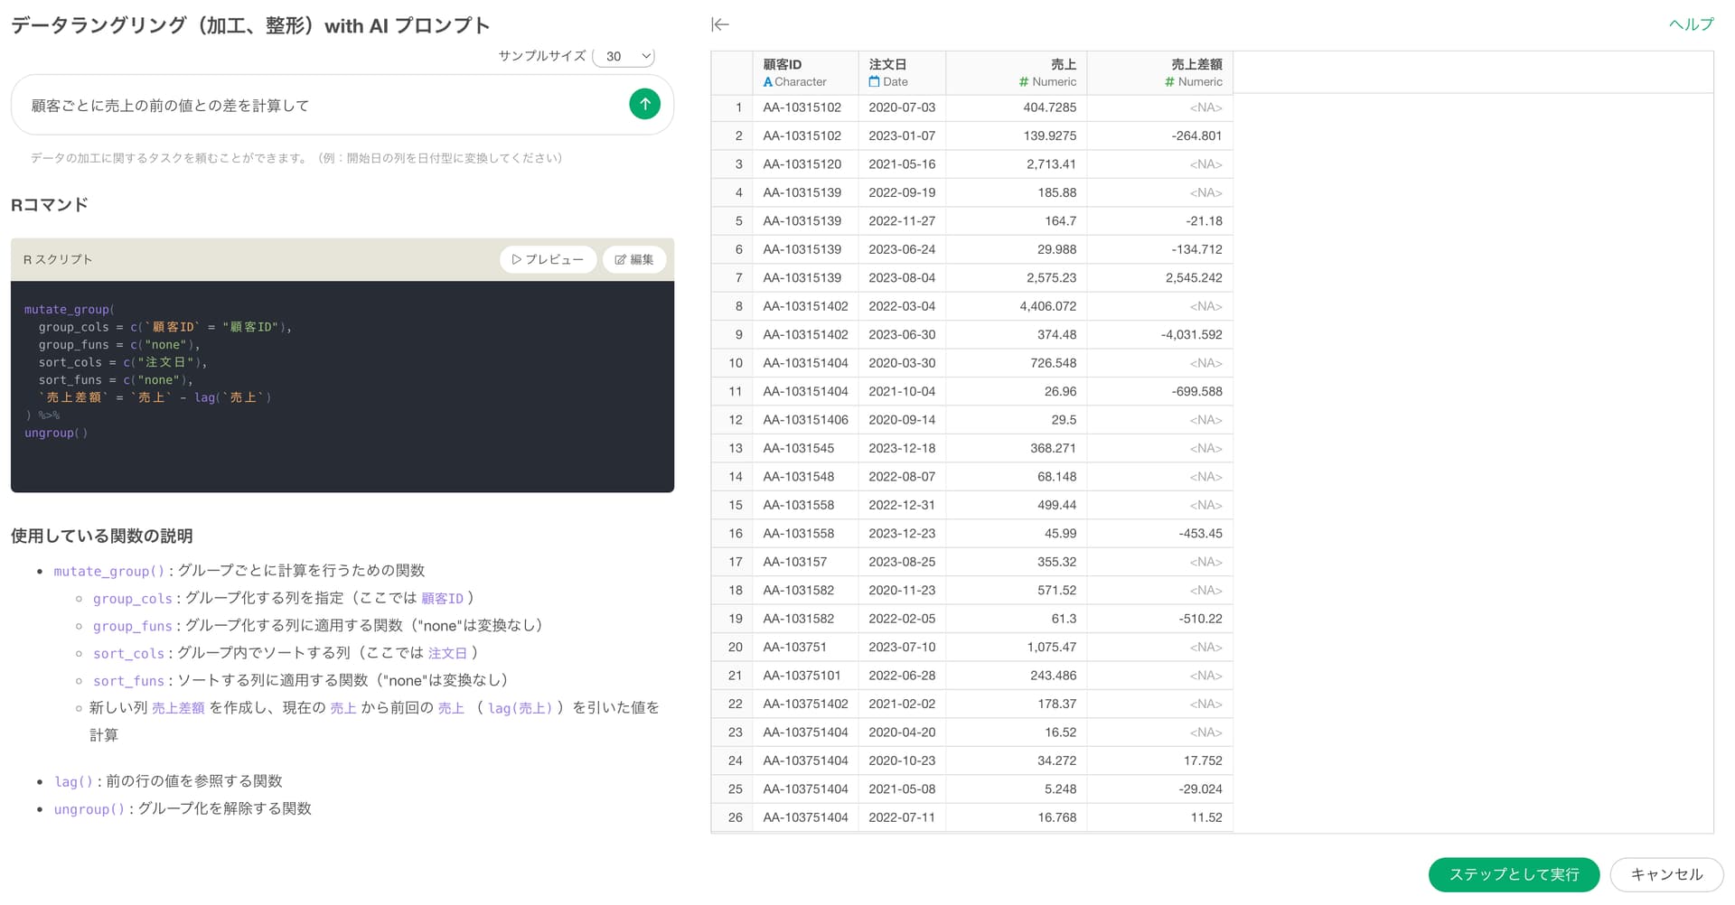Click the mutate_group() function name in explanation
Screen dimensions: 1735x905
pyautogui.click(x=109, y=571)
